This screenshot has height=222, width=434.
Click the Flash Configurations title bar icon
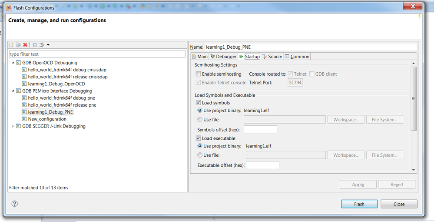(9, 8)
